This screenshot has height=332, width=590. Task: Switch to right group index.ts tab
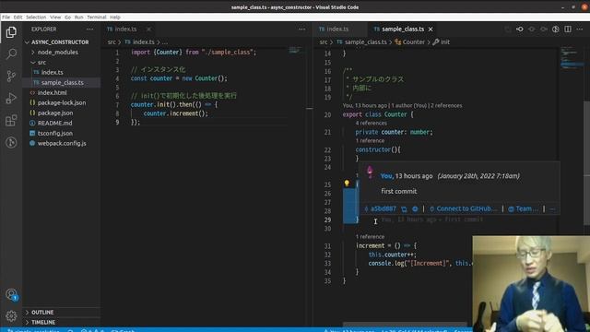coord(337,29)
